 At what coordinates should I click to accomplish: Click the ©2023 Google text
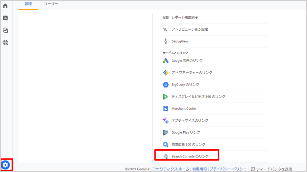[x=137, y=169]
